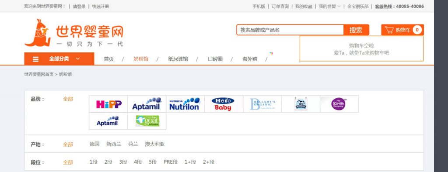Expand the 我的世婴 dropdown menu
The height and width of the screenshot is (172, 448).
pyautogui.click(x=330, y=6)
